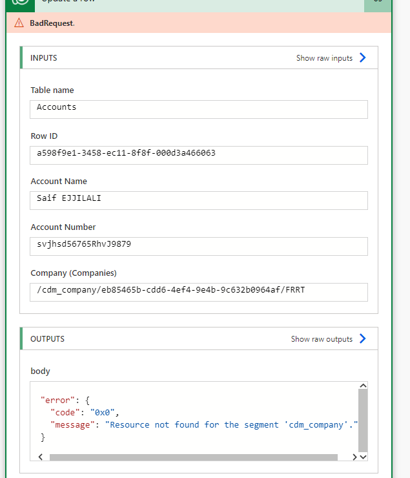Click the warning triangle icon beside BadRequest
The width and height of the screenshot is (410, 478).
pos(19,23)
